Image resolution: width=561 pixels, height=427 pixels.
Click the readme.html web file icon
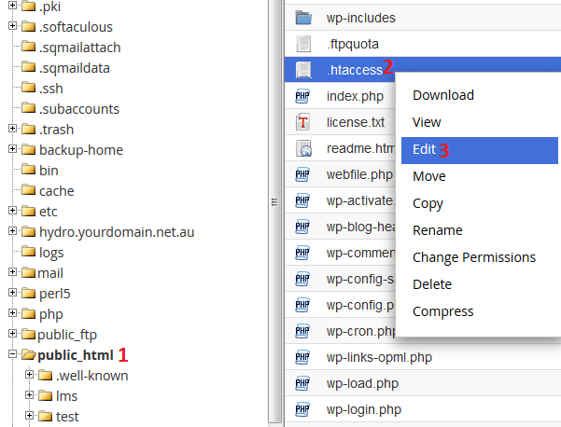click(303, 148)
